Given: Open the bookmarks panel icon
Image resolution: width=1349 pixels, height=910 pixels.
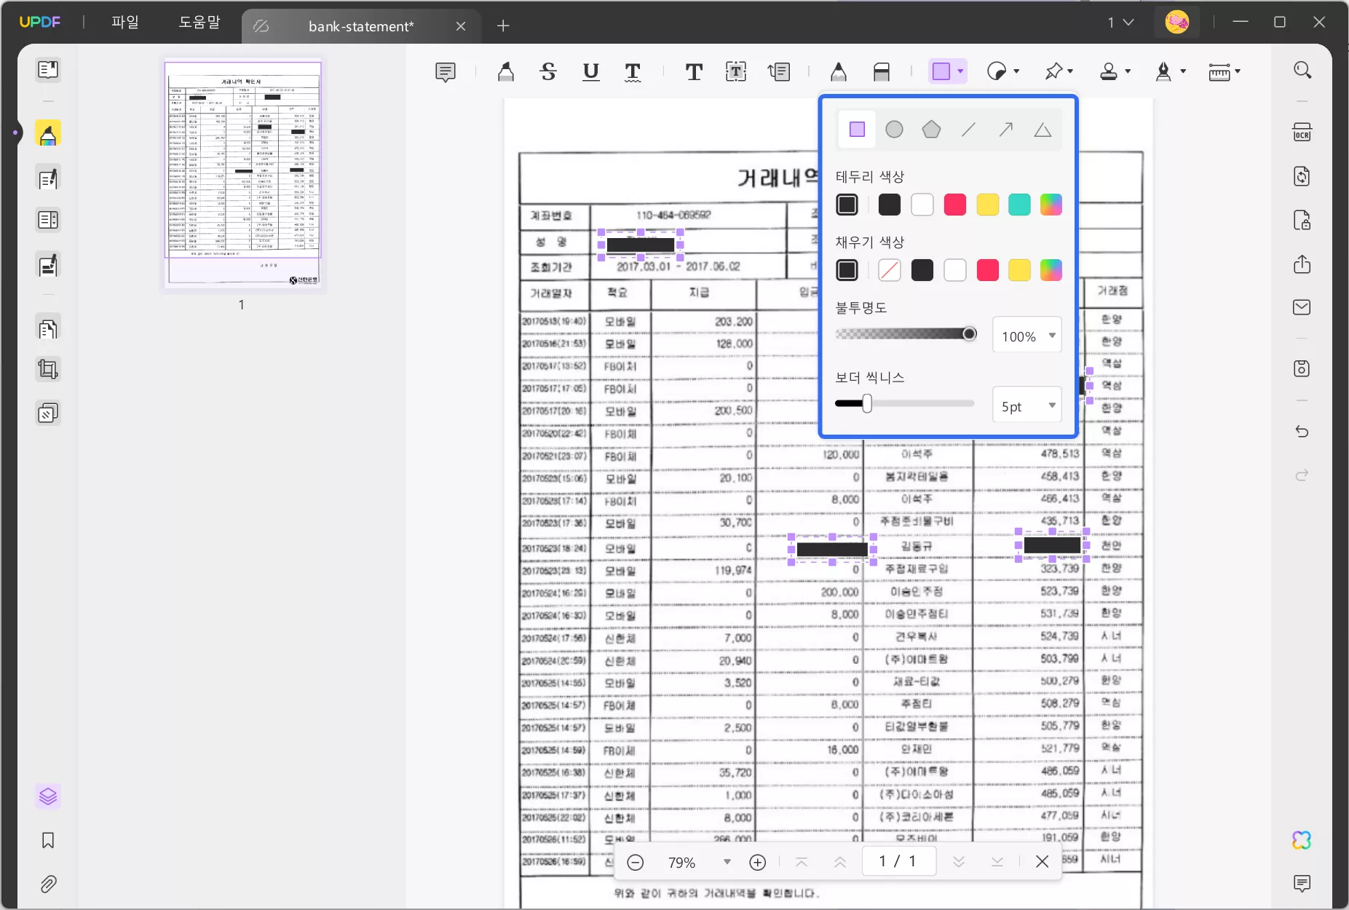Looking at the screenshot, I should tap(48, 841).
